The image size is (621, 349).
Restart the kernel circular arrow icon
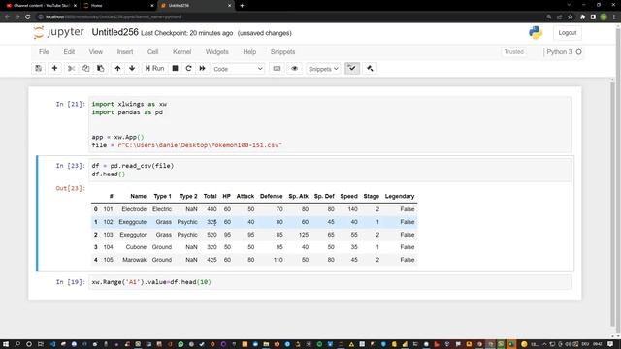(x=188, y=69)
